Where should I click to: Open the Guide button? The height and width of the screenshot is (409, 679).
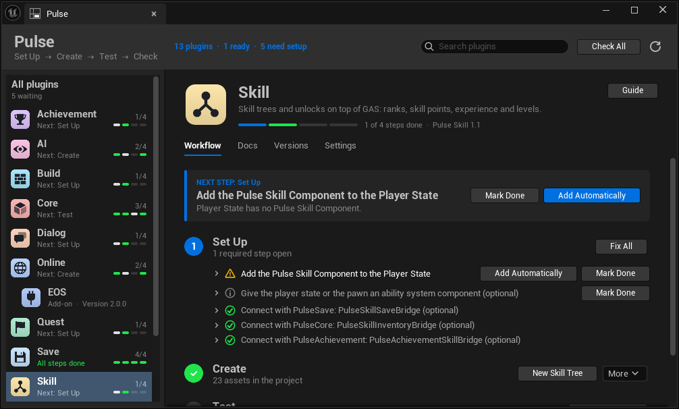click(632, 90)
